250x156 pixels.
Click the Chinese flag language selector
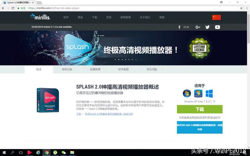click(216, 17)
